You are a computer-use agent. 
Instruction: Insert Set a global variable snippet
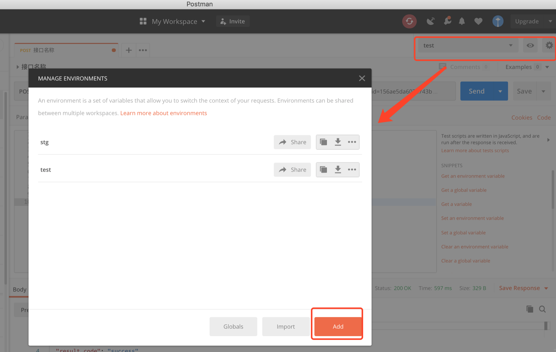[463, 233]
